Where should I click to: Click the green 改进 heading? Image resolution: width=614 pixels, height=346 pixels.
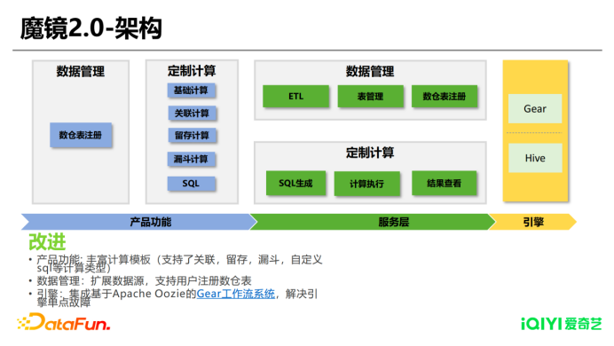[47, 241]
